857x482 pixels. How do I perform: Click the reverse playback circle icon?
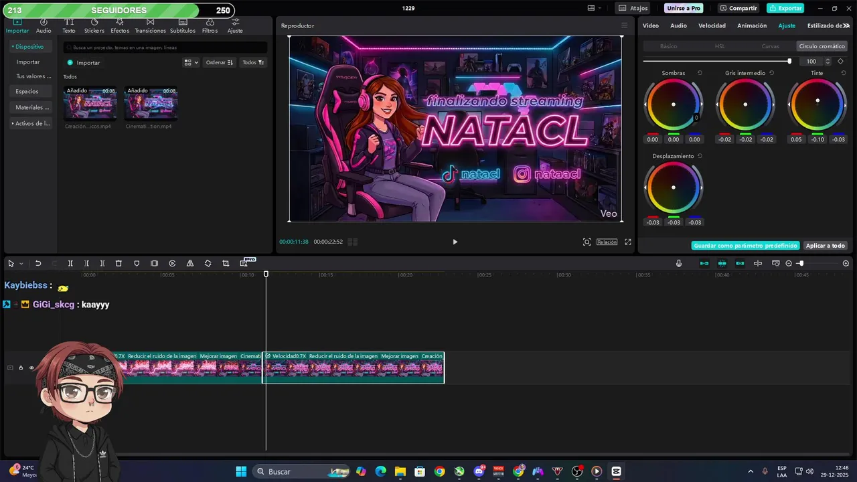pos(172,264)
